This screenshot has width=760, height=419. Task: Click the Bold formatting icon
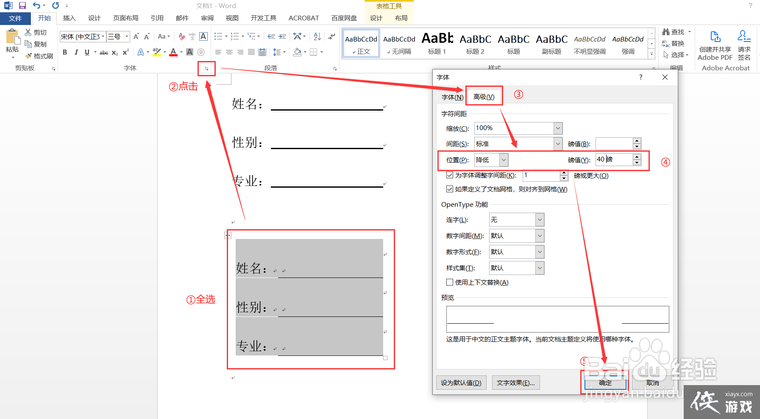click(65, 52)
